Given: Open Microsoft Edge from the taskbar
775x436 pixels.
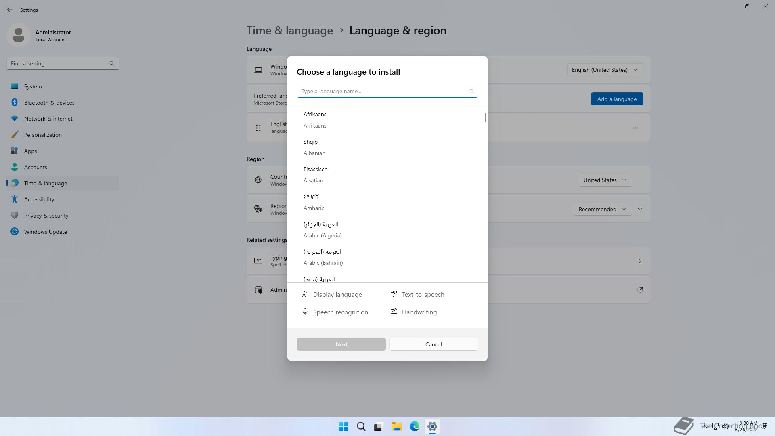Looking at the screenshot, I should [x=414, y=426].
